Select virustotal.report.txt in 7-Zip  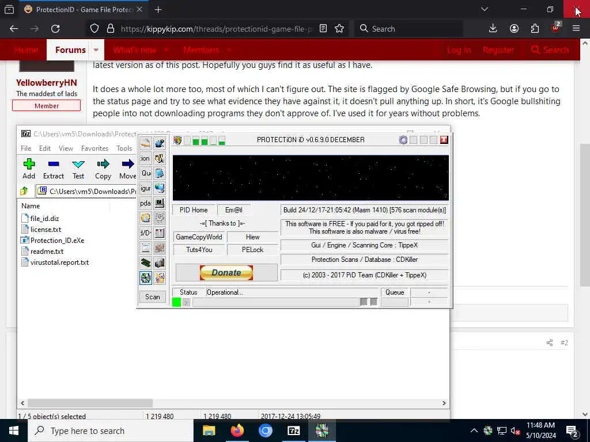[x=55, y=262]
